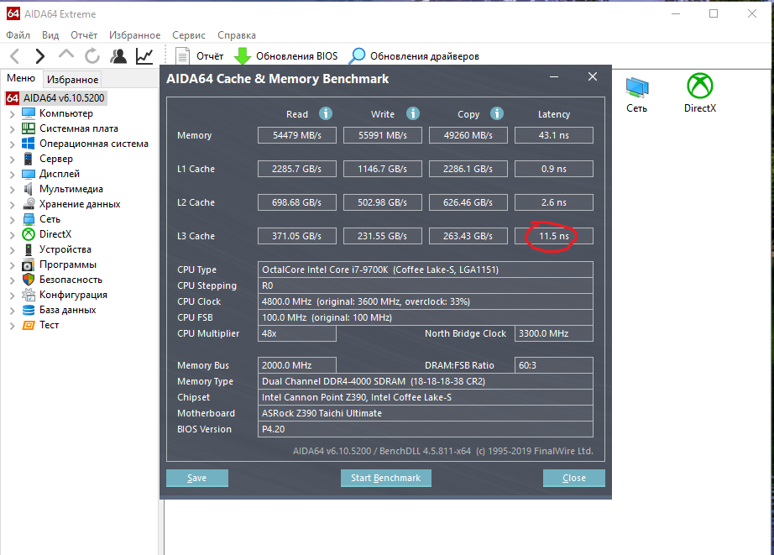774x555 pixels.
Task: Open the DirectX icon in the main pane
Action: [x=700, y=86]
